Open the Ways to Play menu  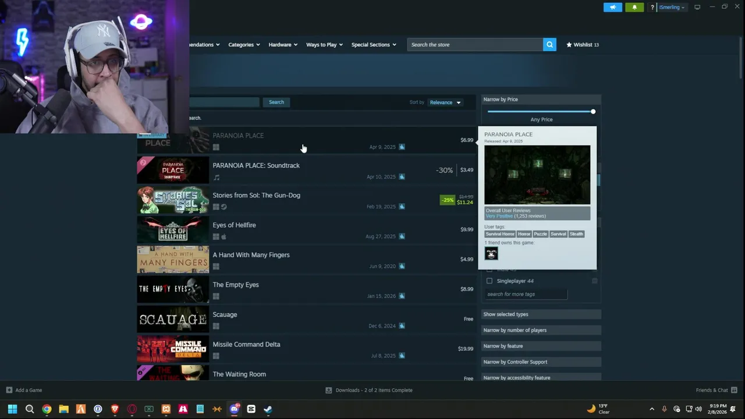[324, 45]
